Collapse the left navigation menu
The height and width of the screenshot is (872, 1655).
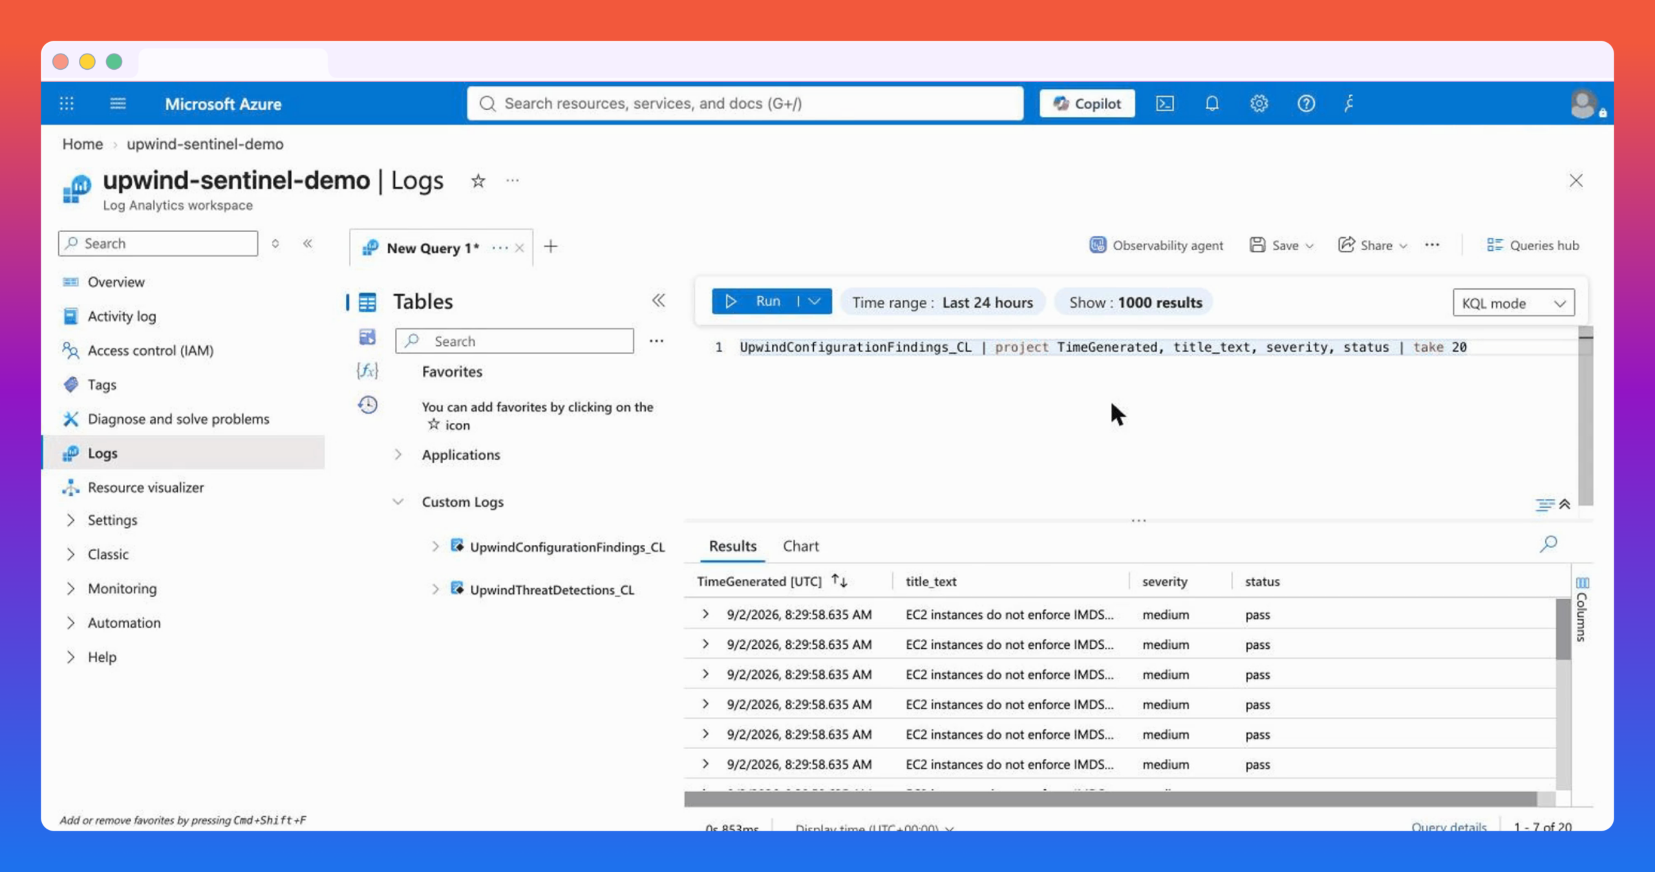(x=308, y=244)
